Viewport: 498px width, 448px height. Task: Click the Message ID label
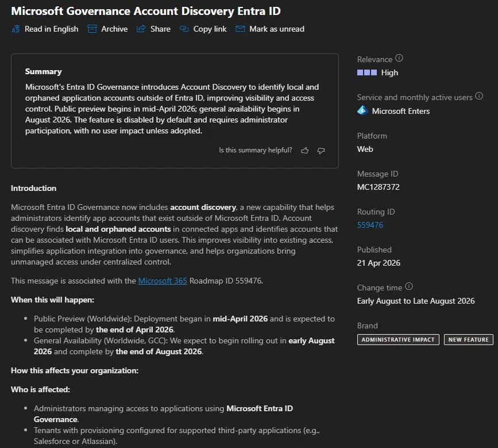(377, 174)
